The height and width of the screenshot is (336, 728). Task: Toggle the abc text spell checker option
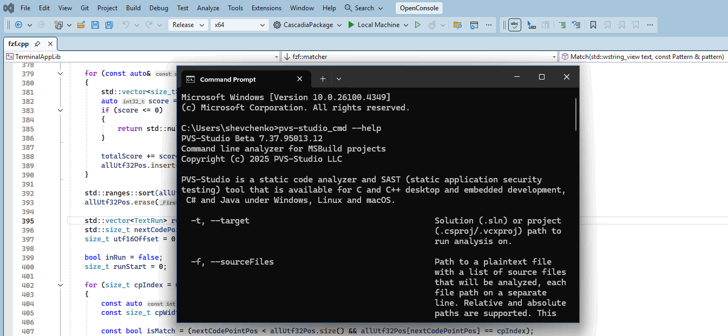tap(514, 24)
